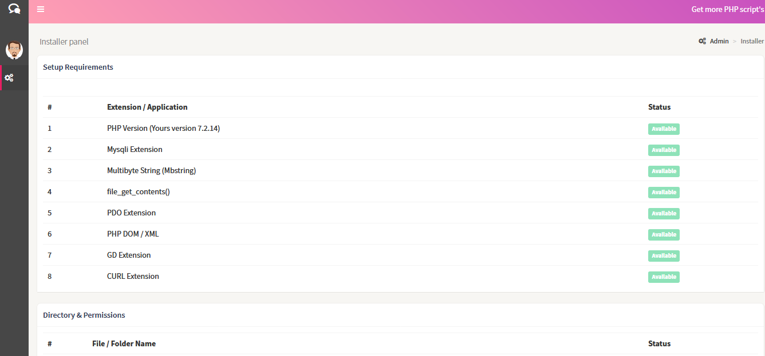765x356 pixels.
Task: Open the "Get more PHP script's" link
Action: tap(727, 9)
